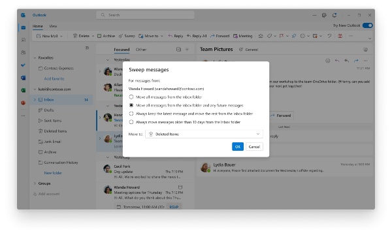This screenshot has width=392, height=235.
Task: Open more apps ellipsis in sidebar
Action: [24, 116]
